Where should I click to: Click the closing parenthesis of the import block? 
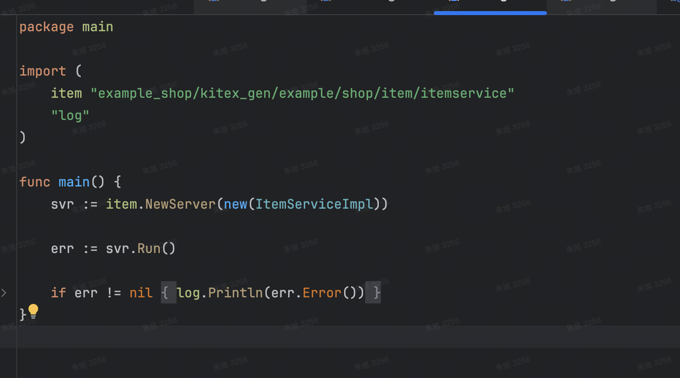pos(23,138)
